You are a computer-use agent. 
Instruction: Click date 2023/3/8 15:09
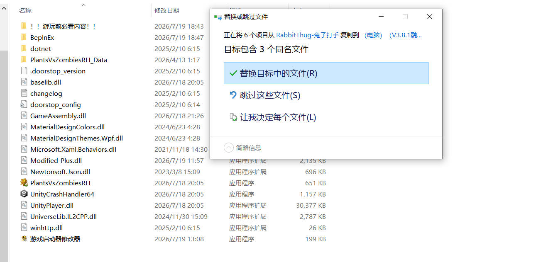coord(177,172)
